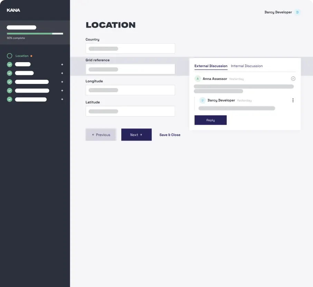Click the Darcy Developer name in the header
This screenshot has width=313, height=287.
pos(278,12)
